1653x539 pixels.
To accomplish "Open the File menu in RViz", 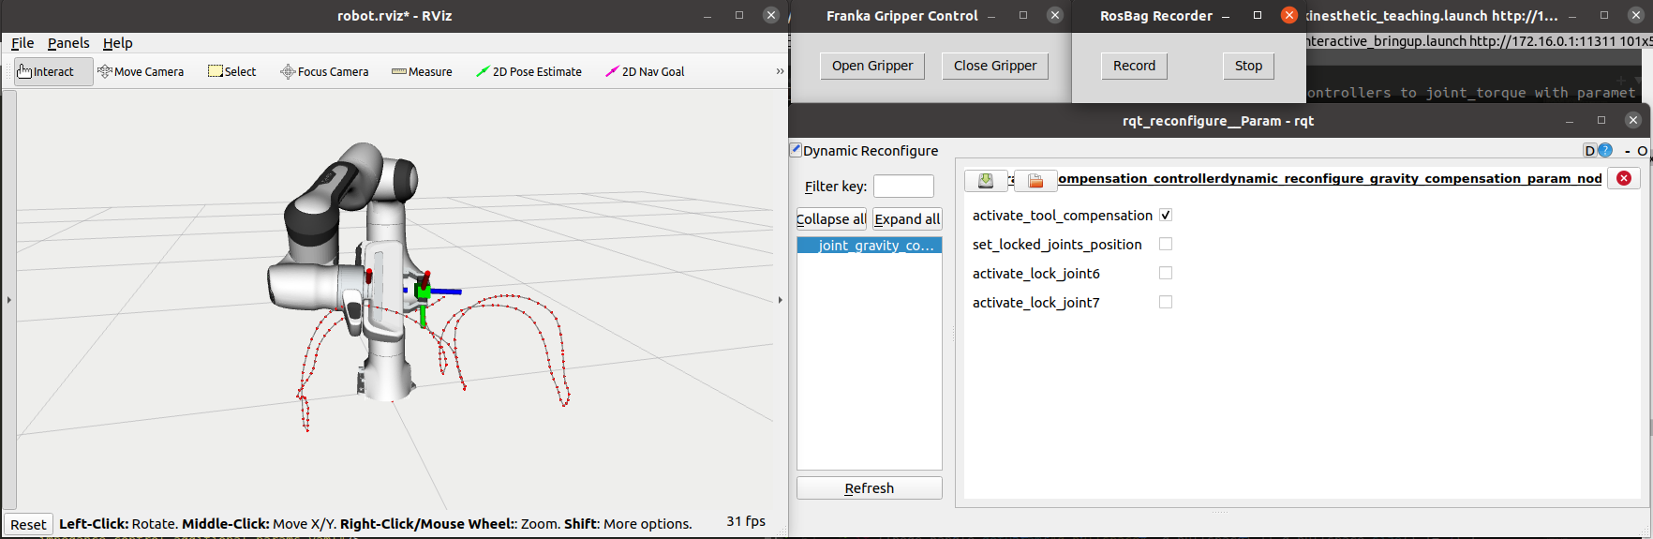I will point(22,43).
